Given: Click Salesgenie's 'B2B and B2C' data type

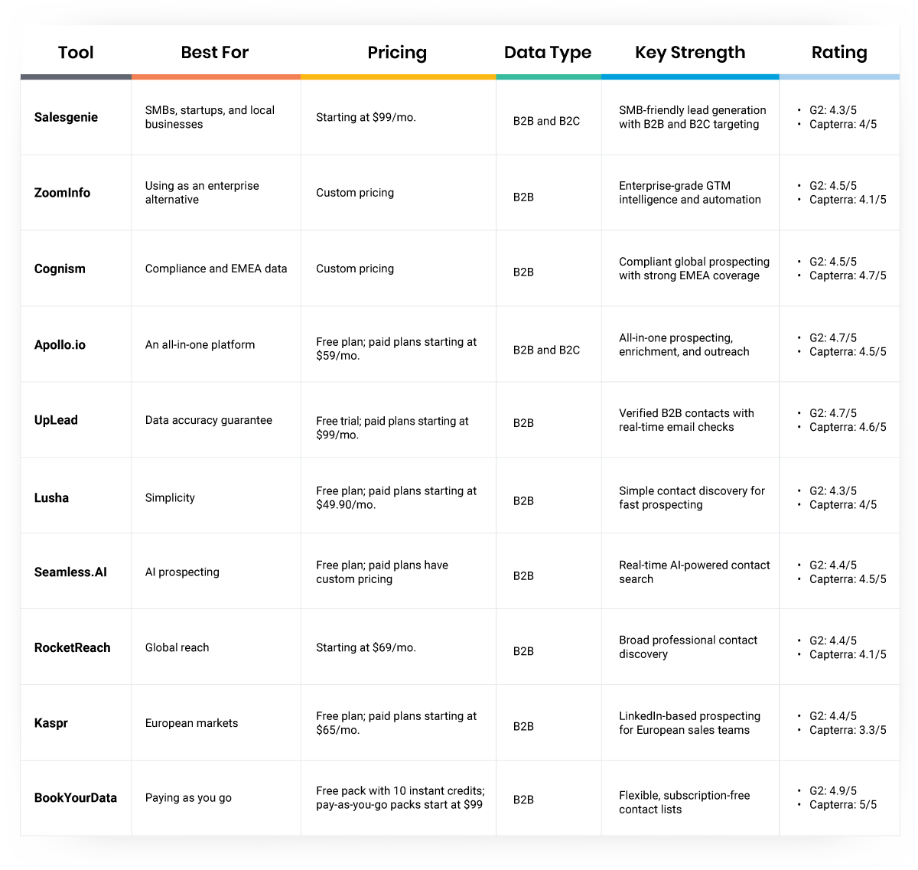Looking at the screenshot, I should 546,121.
